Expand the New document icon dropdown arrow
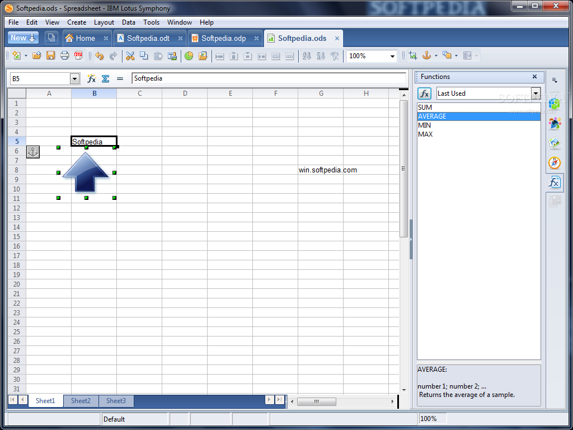 pos(26,55)
